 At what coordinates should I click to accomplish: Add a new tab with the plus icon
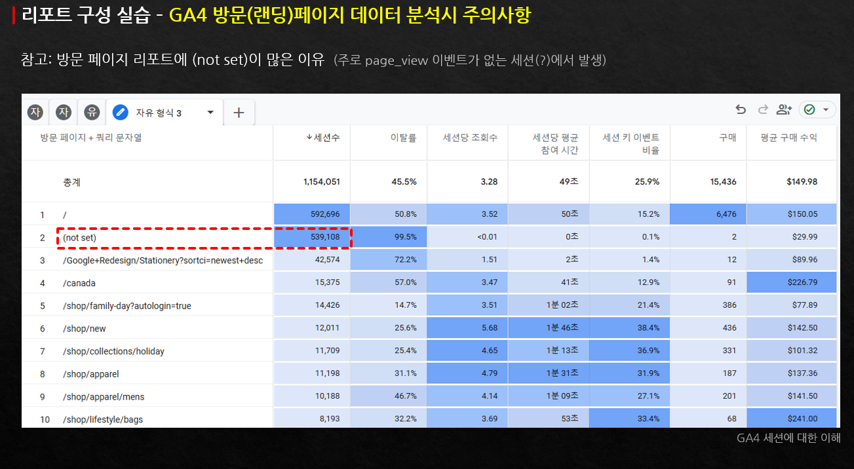point(238,112)
